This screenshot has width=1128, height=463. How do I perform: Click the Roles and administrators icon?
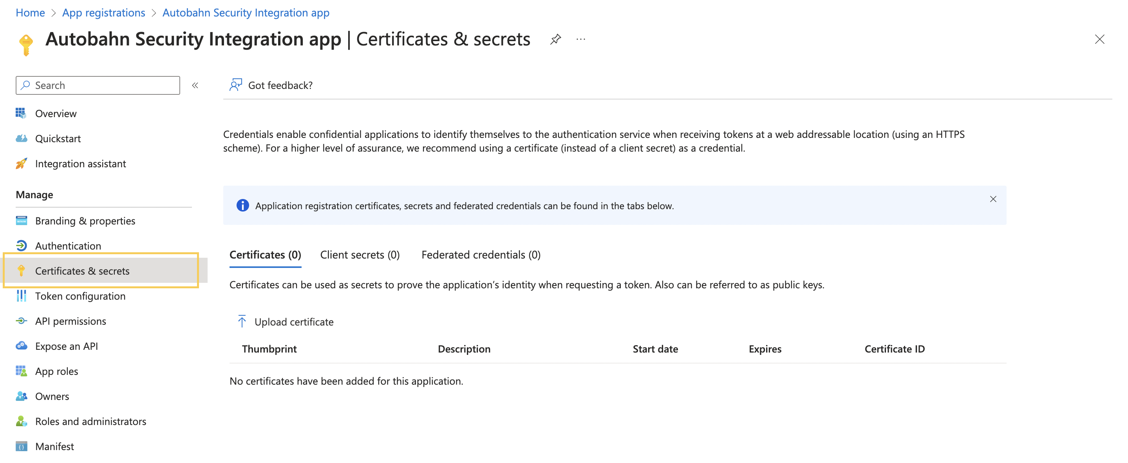point(21,421)
